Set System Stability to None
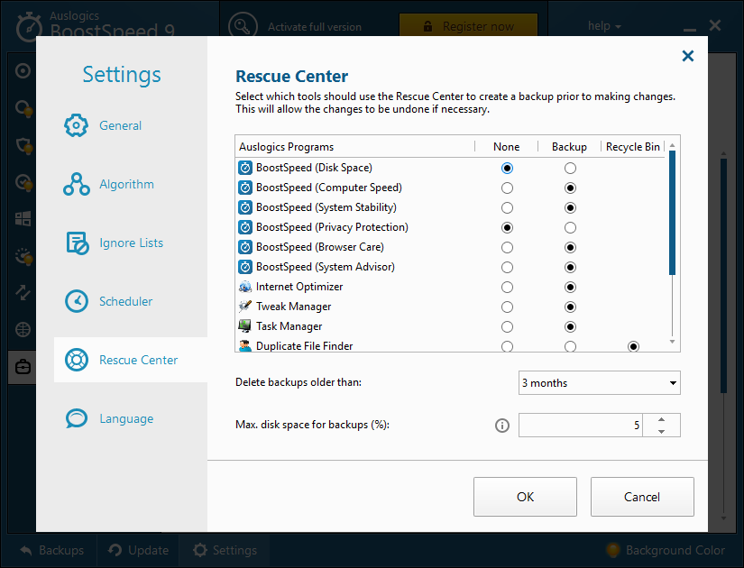 coord(507,208)
